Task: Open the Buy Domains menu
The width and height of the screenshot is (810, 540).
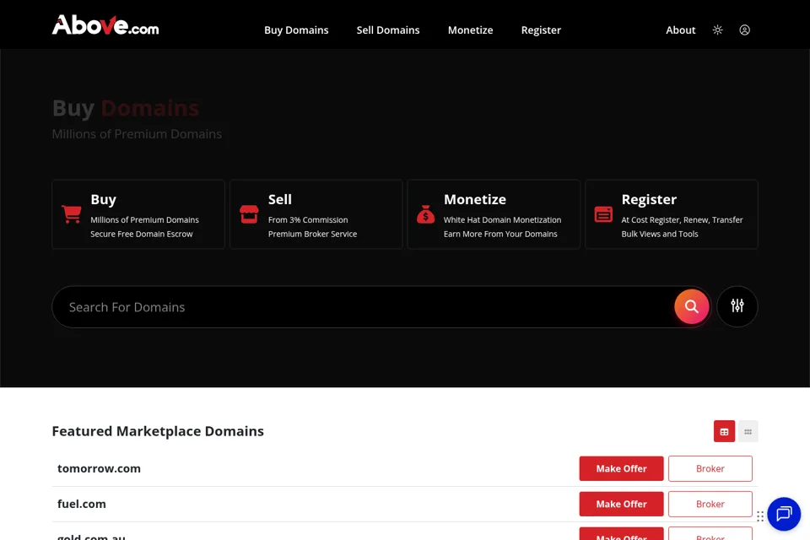Action: 296,30
